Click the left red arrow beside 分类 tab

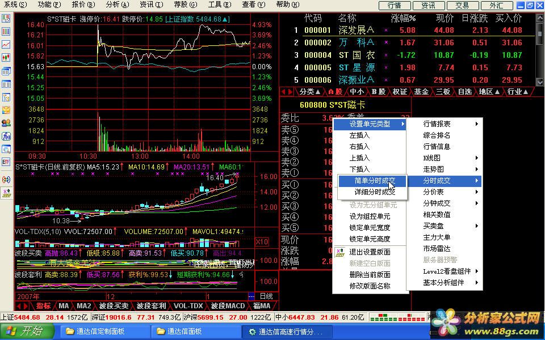coord(284,92)
